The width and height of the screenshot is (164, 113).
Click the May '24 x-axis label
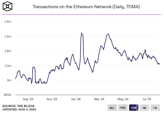click(123, 99)
